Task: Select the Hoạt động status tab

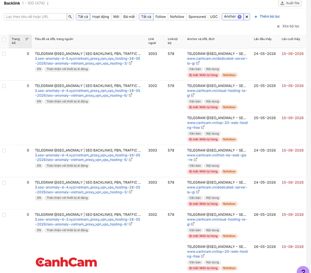Action: (x=101, y=17)
